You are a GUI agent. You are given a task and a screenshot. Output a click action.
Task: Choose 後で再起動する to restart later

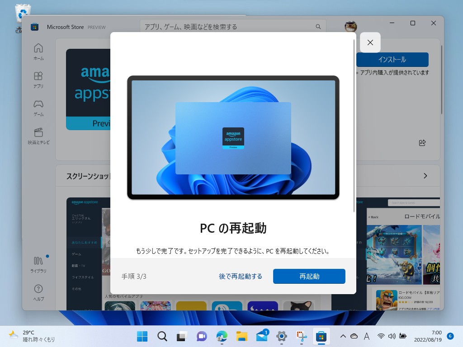[241, 276]
